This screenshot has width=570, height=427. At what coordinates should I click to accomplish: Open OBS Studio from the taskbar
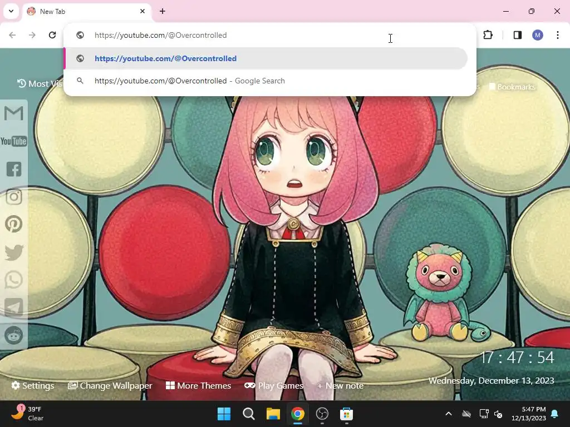(x=322, y=414)
